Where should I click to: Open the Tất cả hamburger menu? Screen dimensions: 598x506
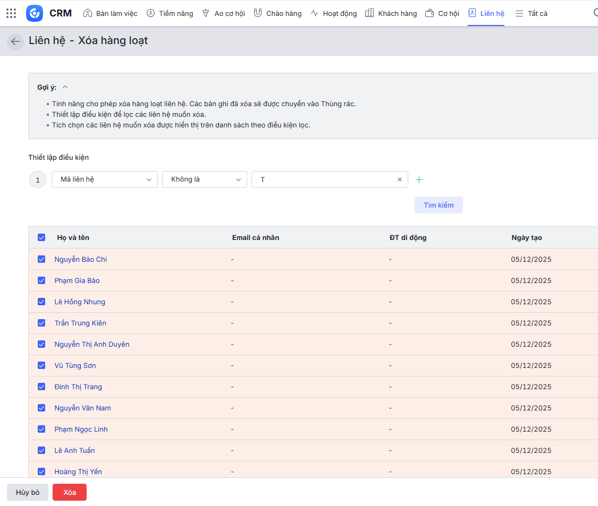click(519, 13)
